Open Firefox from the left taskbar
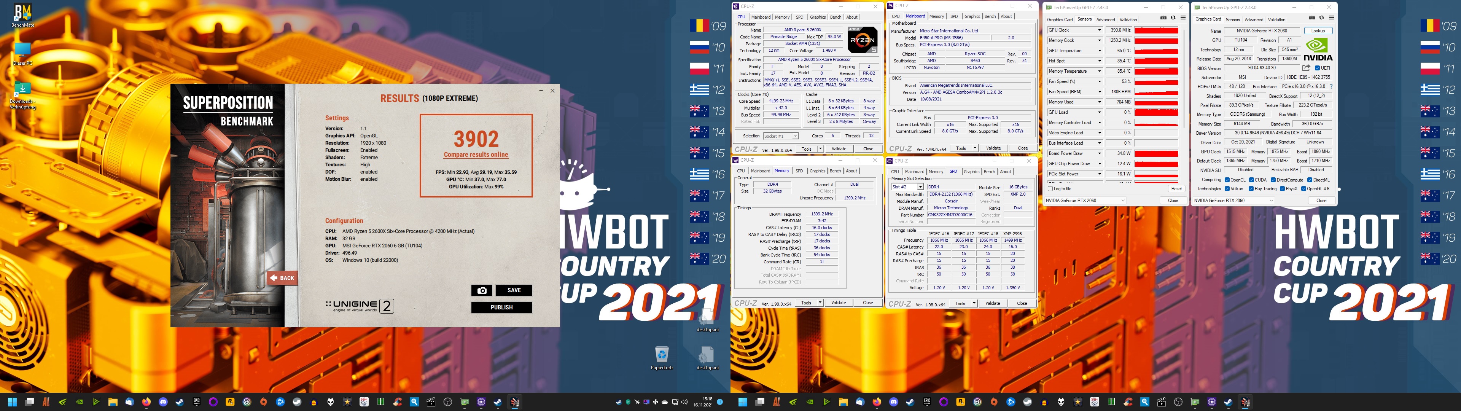 coord(146,402)
